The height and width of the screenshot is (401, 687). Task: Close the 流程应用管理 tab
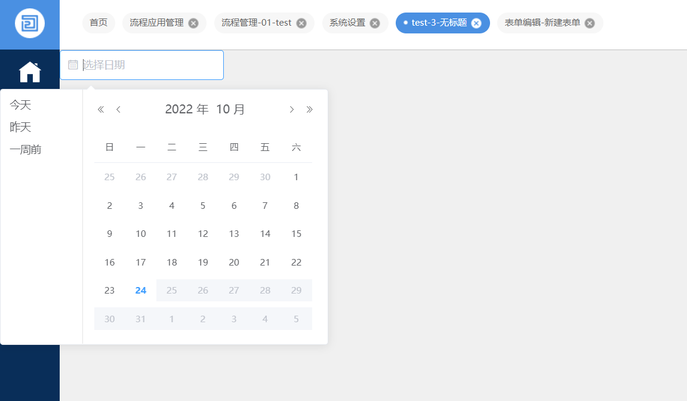coord(193,23)
